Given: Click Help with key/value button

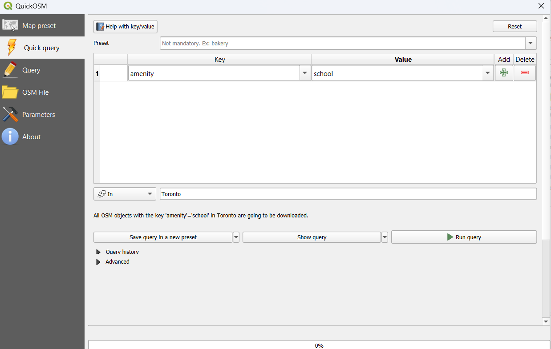Looking at the screenshot, I should [126, 26].
